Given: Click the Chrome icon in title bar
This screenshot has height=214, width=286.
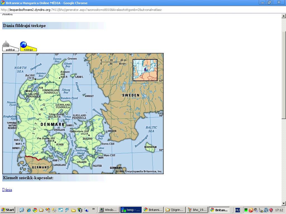Looking at the screenshot, I should [x=3, y=3].
